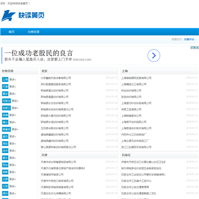Open 天津市中特进口轴承有限公司 listing
This screenshot has height=199, width=199.
coord(57,181)
